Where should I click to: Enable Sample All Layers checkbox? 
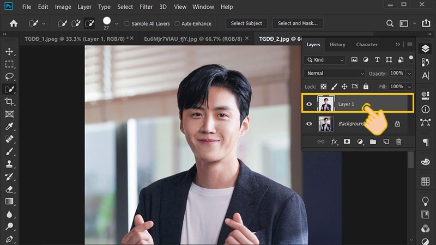coord(127,23)
